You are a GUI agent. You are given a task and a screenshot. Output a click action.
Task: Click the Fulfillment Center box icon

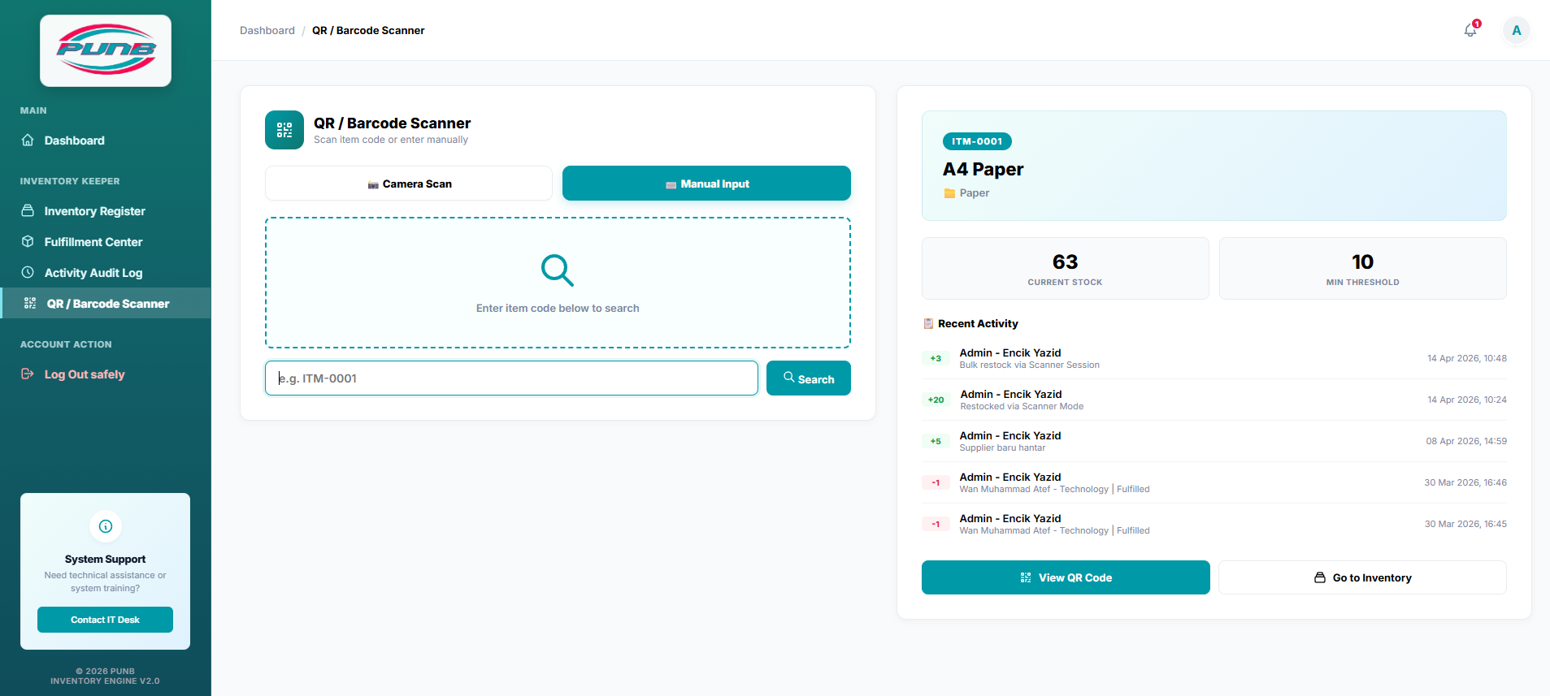pyautogui.click(x=28, y=242)
